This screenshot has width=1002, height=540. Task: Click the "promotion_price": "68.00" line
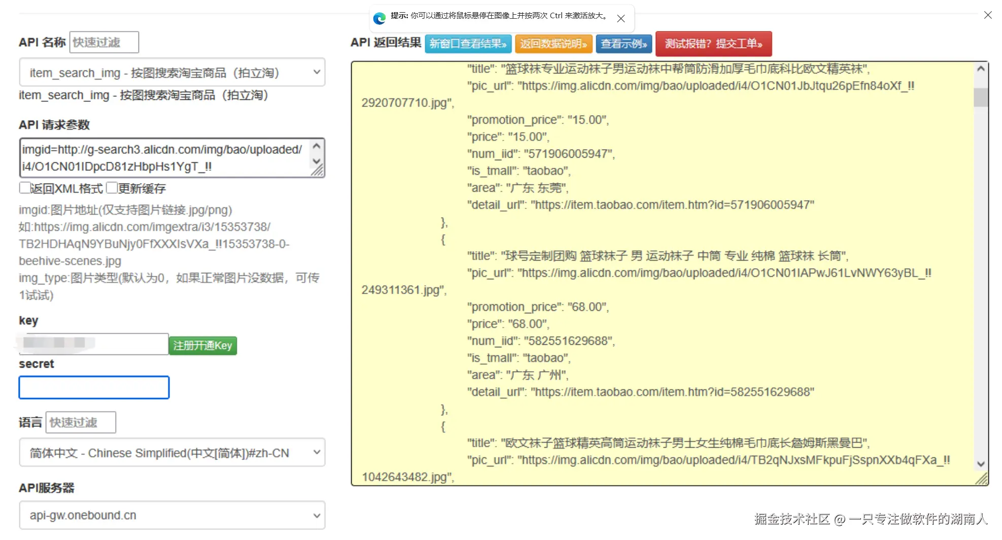coord(538,307)
